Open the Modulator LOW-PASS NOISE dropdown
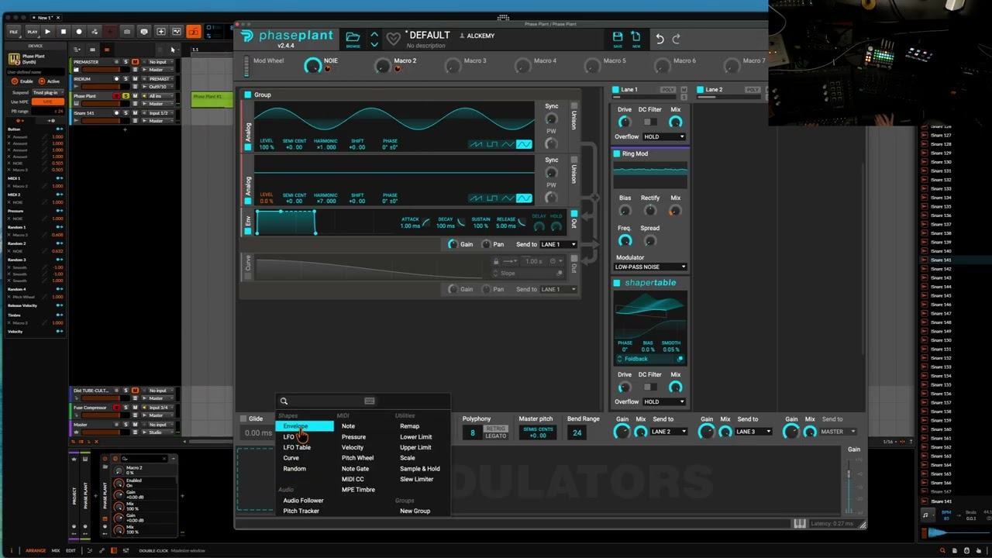The width and height of the screenshot is (992, 558). pyautogui.click(x=650, y=267)
